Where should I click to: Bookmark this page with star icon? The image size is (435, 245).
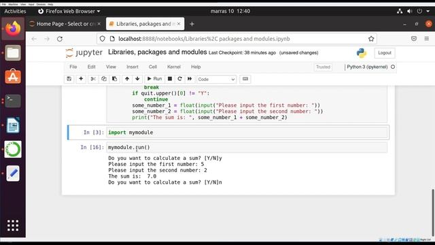[371, 39]
